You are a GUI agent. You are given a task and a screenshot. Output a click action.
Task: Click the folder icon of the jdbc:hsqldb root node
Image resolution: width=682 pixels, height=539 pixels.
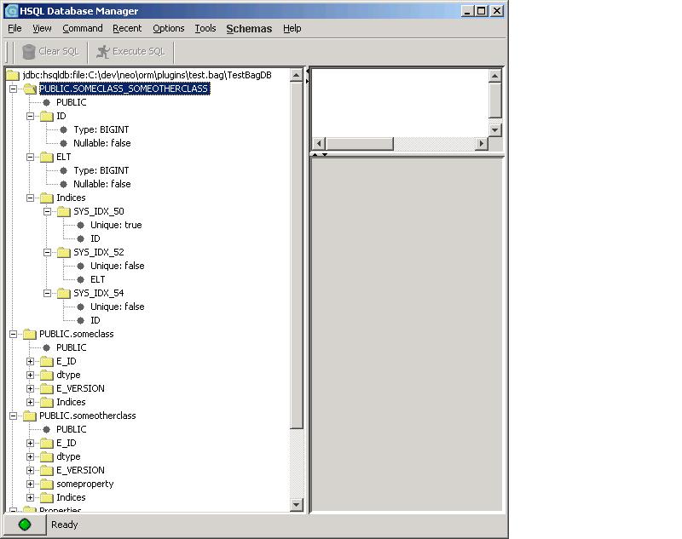[13, 75]
